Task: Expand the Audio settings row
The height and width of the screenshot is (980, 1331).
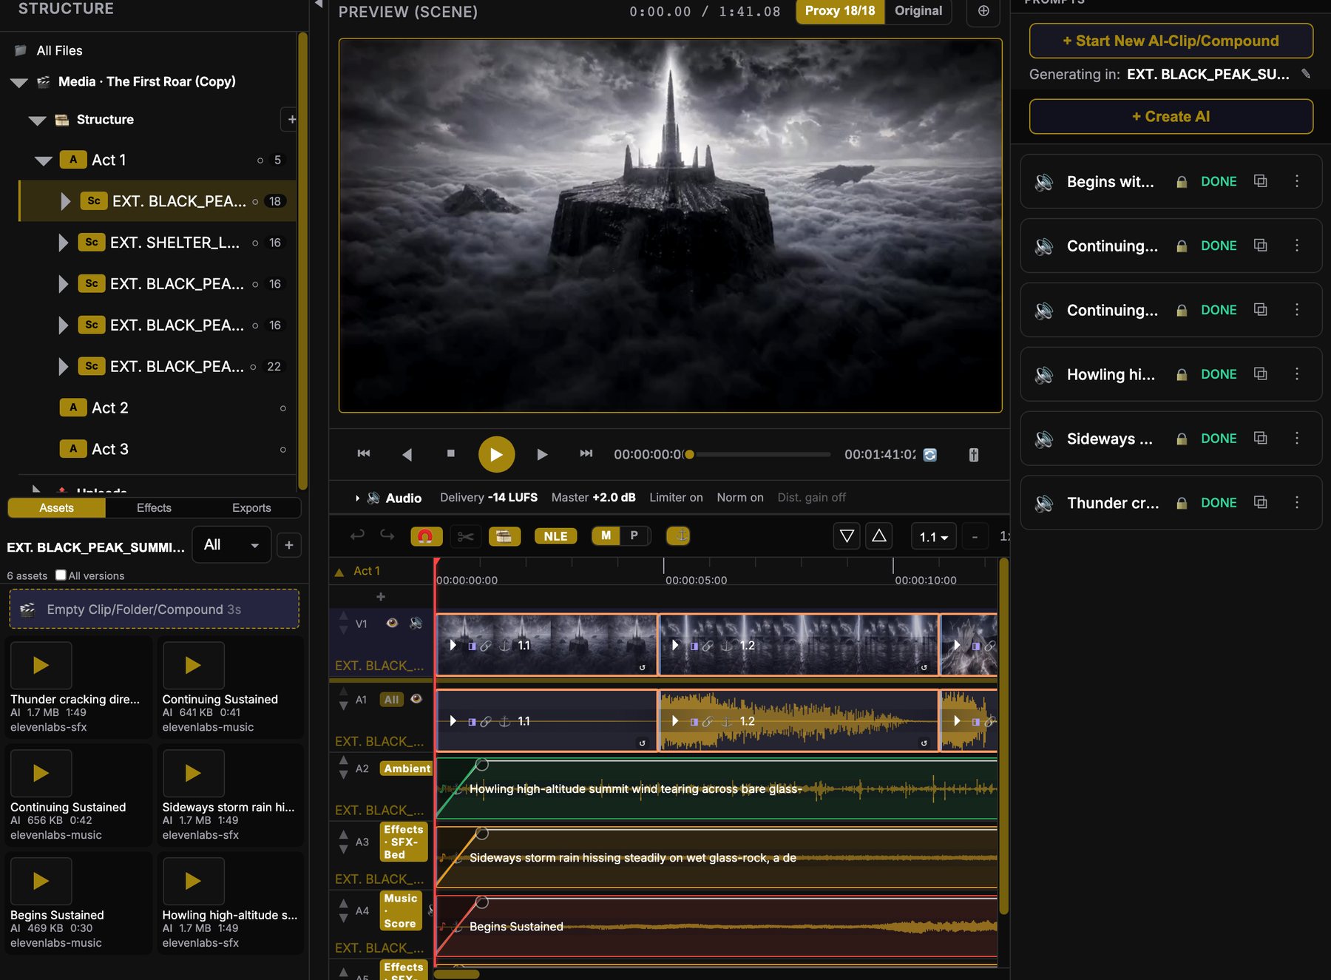Action: (358, 498)
